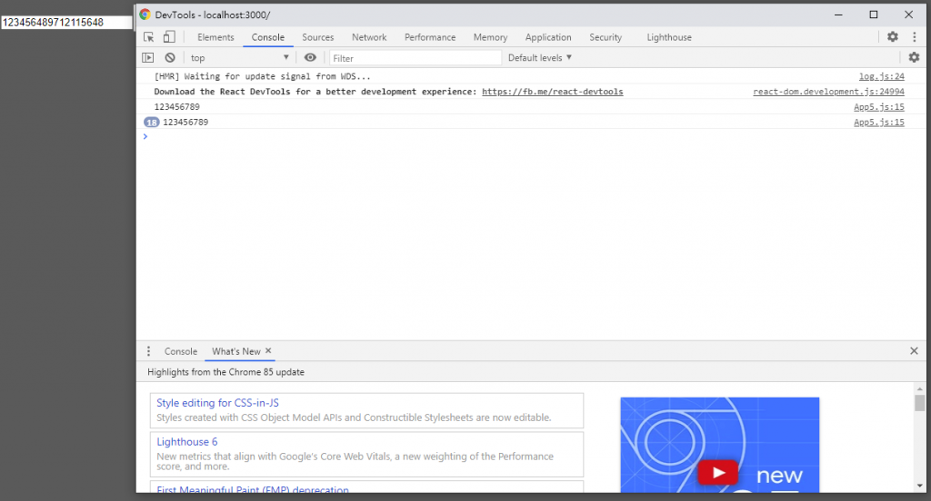Open the Security tab
The width and height of the screenshot is (931, 501).
click(606, 37)
